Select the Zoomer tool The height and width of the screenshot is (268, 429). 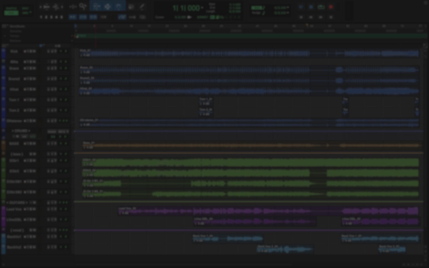click(83, 7)
